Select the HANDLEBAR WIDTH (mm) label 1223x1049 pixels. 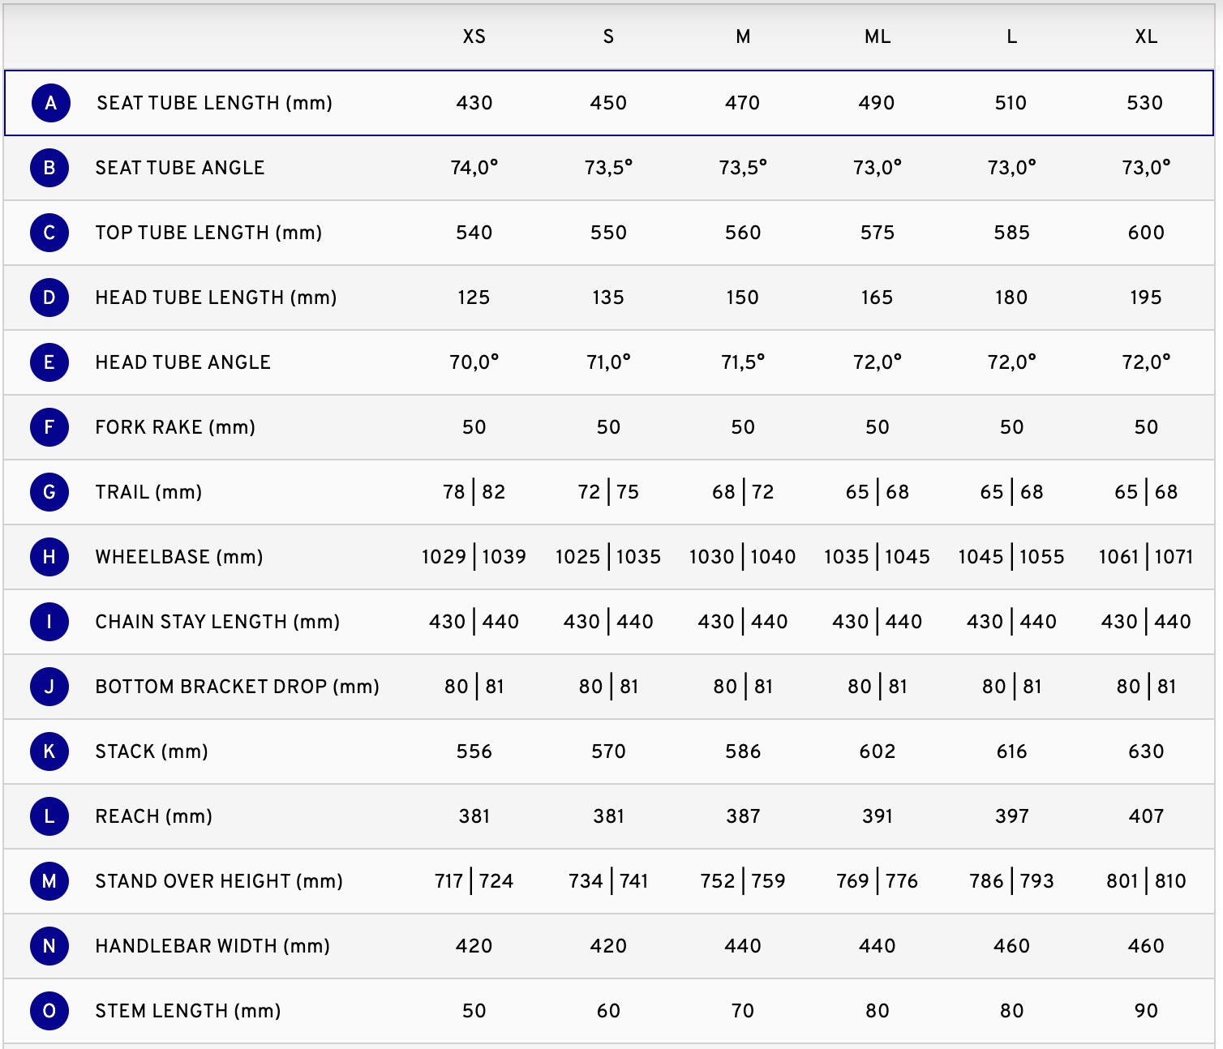[212, 946]
